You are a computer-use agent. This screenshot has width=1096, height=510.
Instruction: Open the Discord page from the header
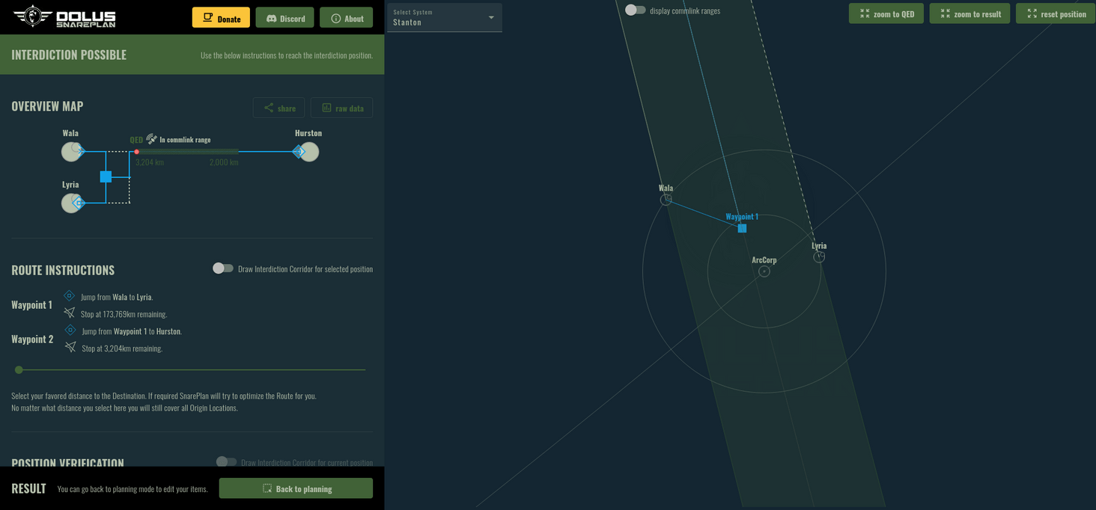click(x=284, y=16)
